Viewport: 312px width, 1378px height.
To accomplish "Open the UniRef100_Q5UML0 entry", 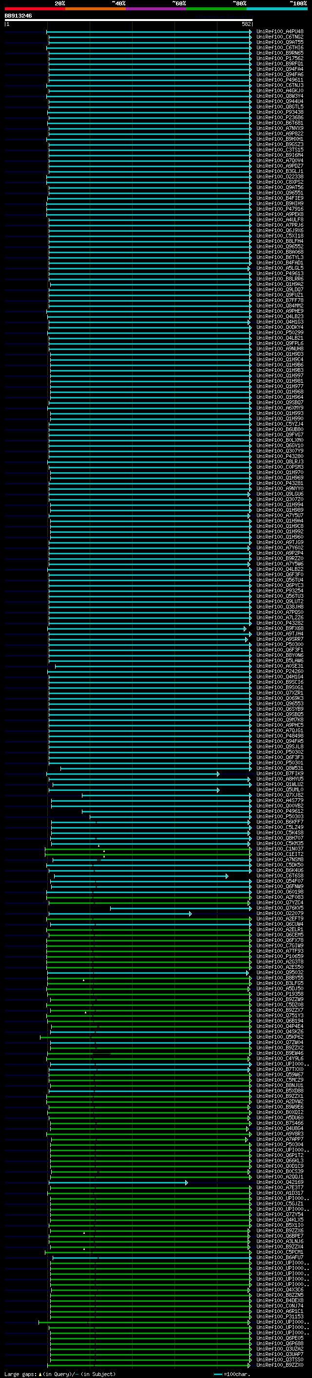I will click(x=280, y=789).
